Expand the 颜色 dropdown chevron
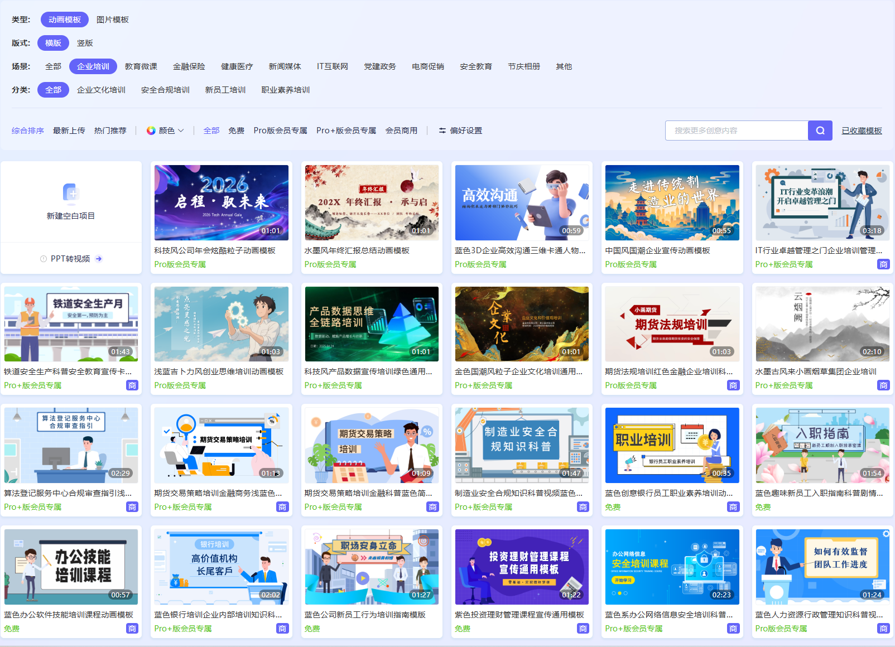The image size is (895, 647). pyautogui.click(x=181, y=131)
